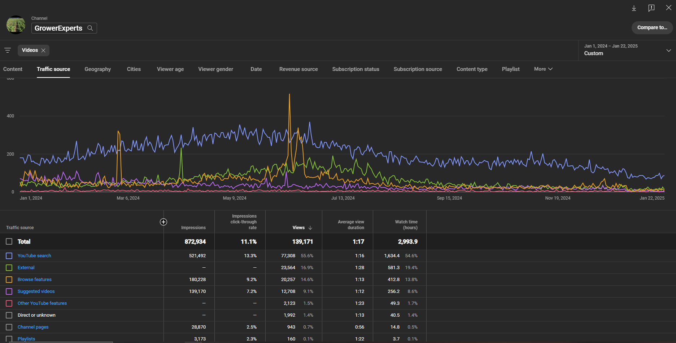Click the Compare to... button
Viewport: 676px width, 343px height.
coord(652,27)
